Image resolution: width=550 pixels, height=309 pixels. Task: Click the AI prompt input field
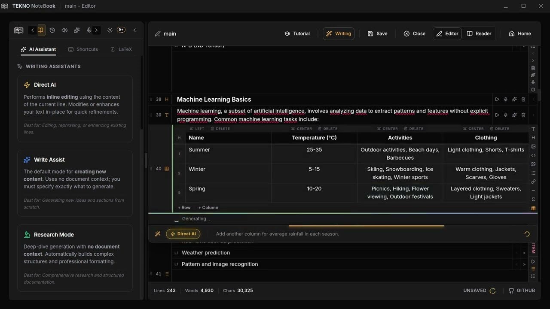point(365,234)
